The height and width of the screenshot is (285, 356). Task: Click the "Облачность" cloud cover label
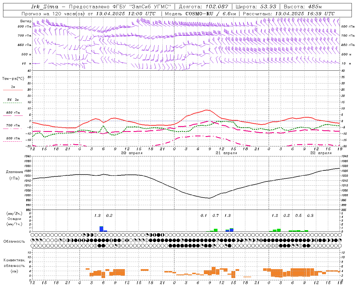[14, 242]
